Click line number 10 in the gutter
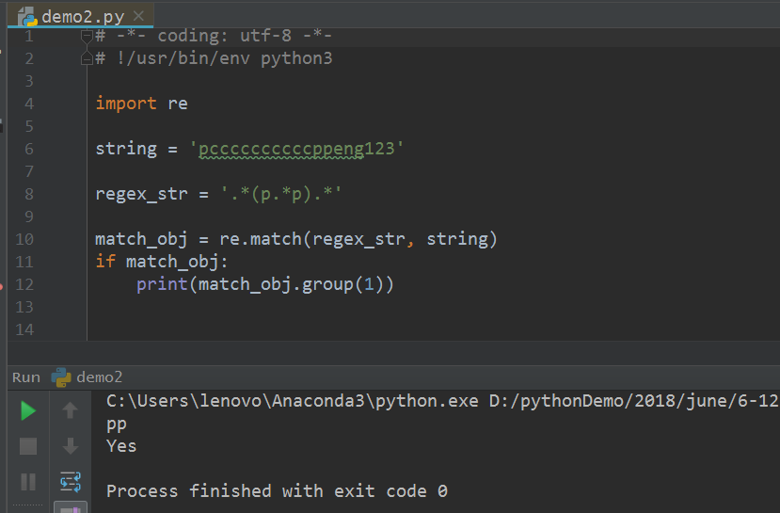780x513 pixels. coord(24,239)
